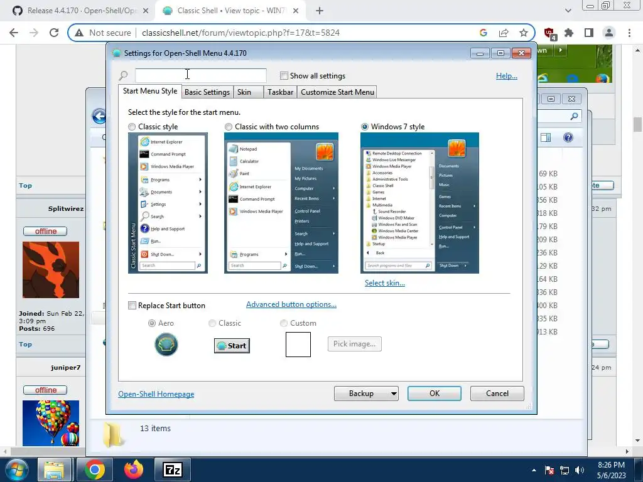Reload the current Chrome page

point(54,33)
